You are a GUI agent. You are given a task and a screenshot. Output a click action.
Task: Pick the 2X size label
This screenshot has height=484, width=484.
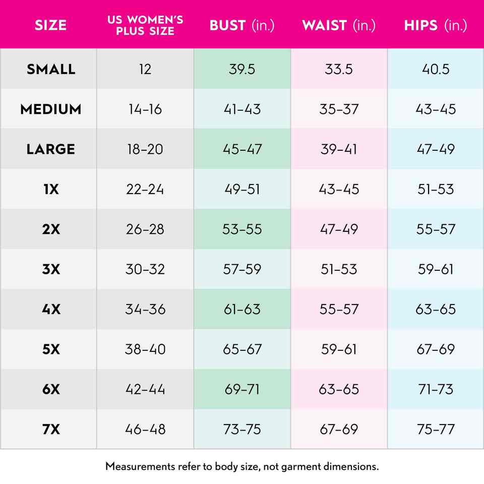(x=50, y=229)
